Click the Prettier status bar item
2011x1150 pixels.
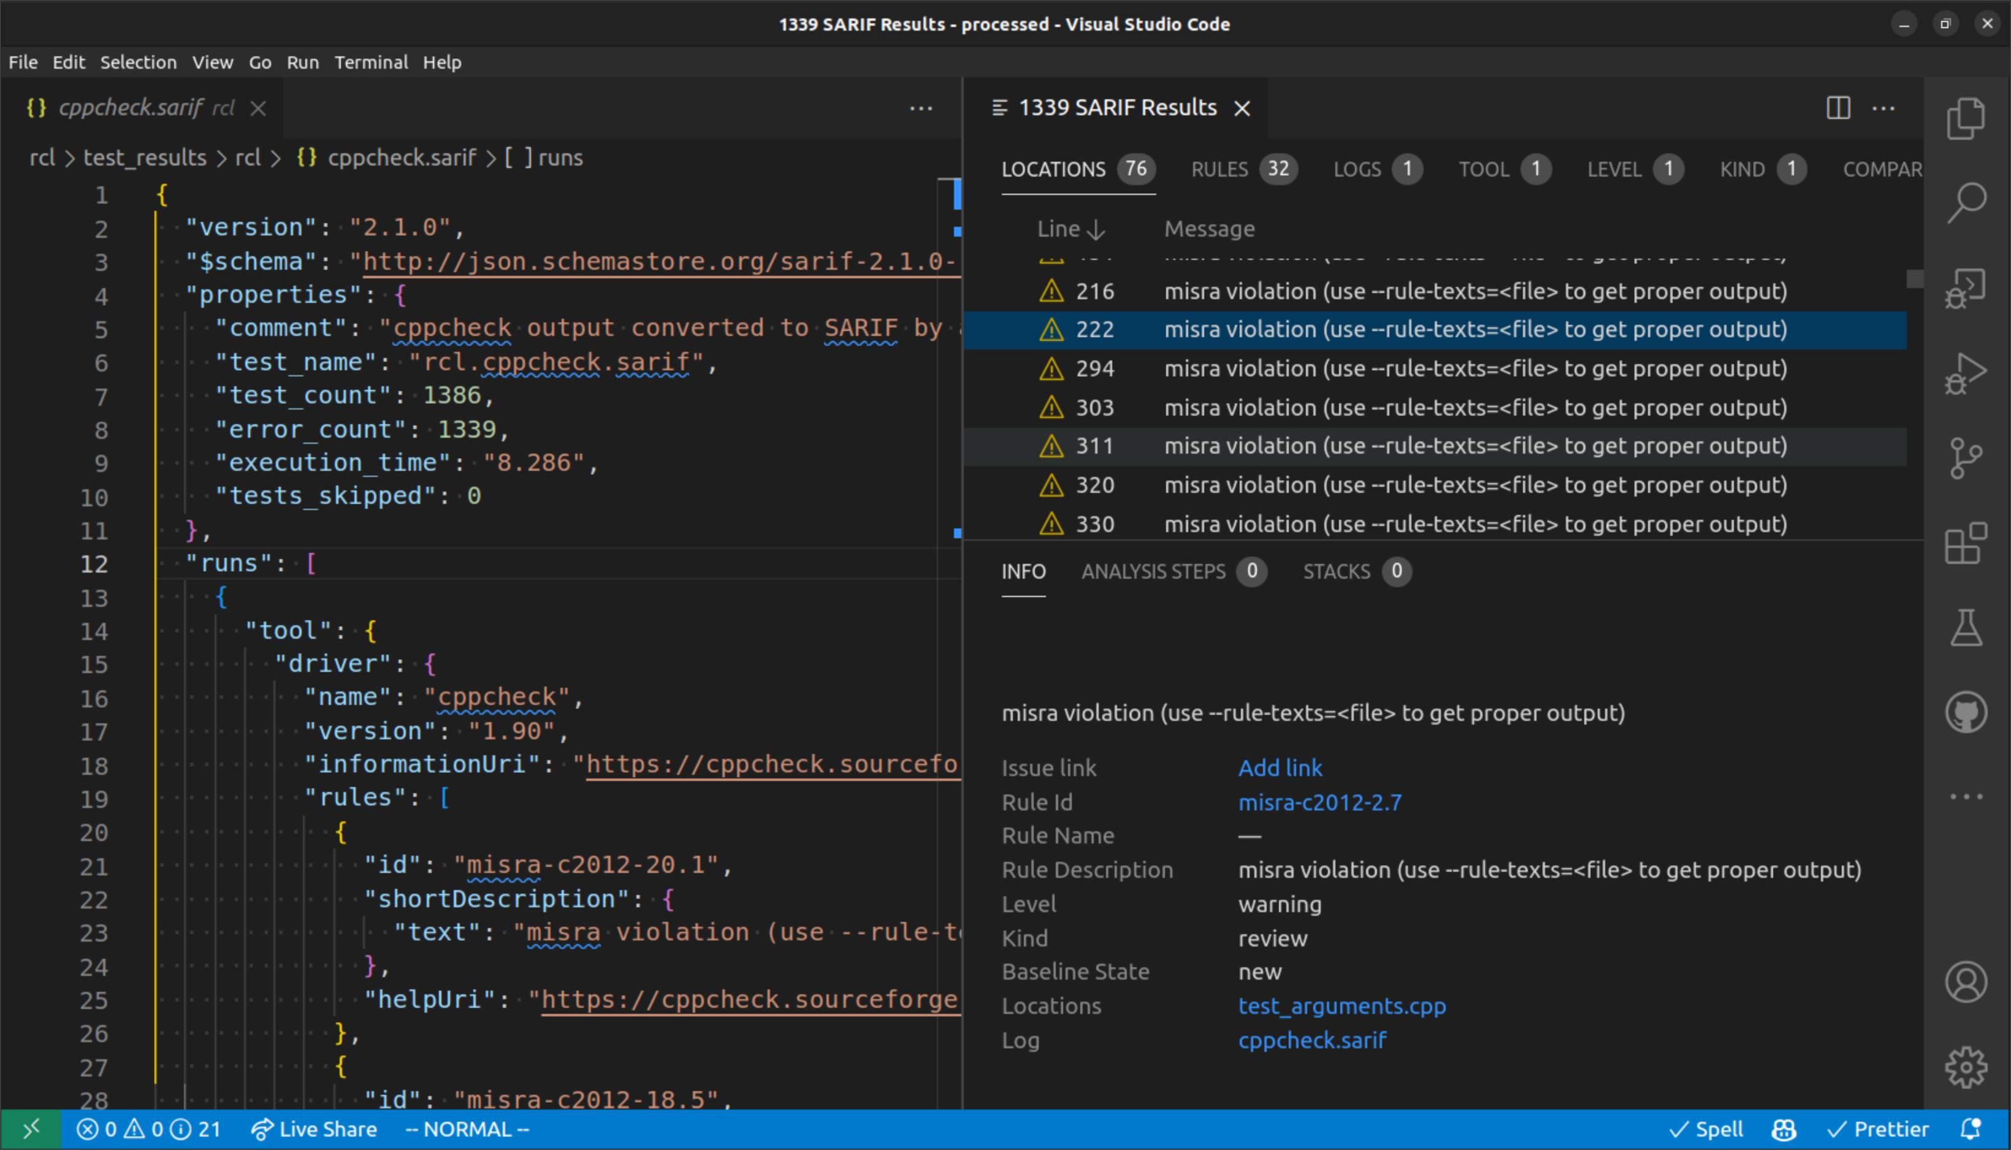[1877, 1129]
